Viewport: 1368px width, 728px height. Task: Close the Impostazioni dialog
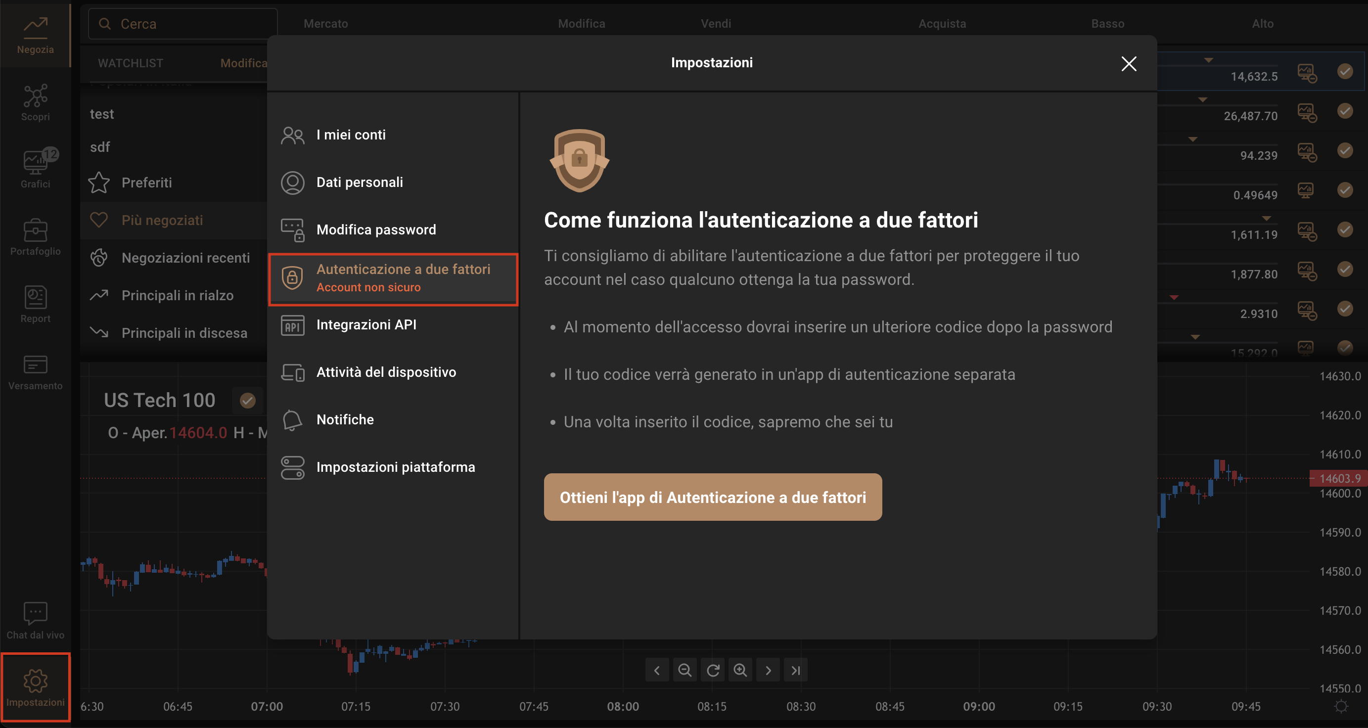point(1129,64)
